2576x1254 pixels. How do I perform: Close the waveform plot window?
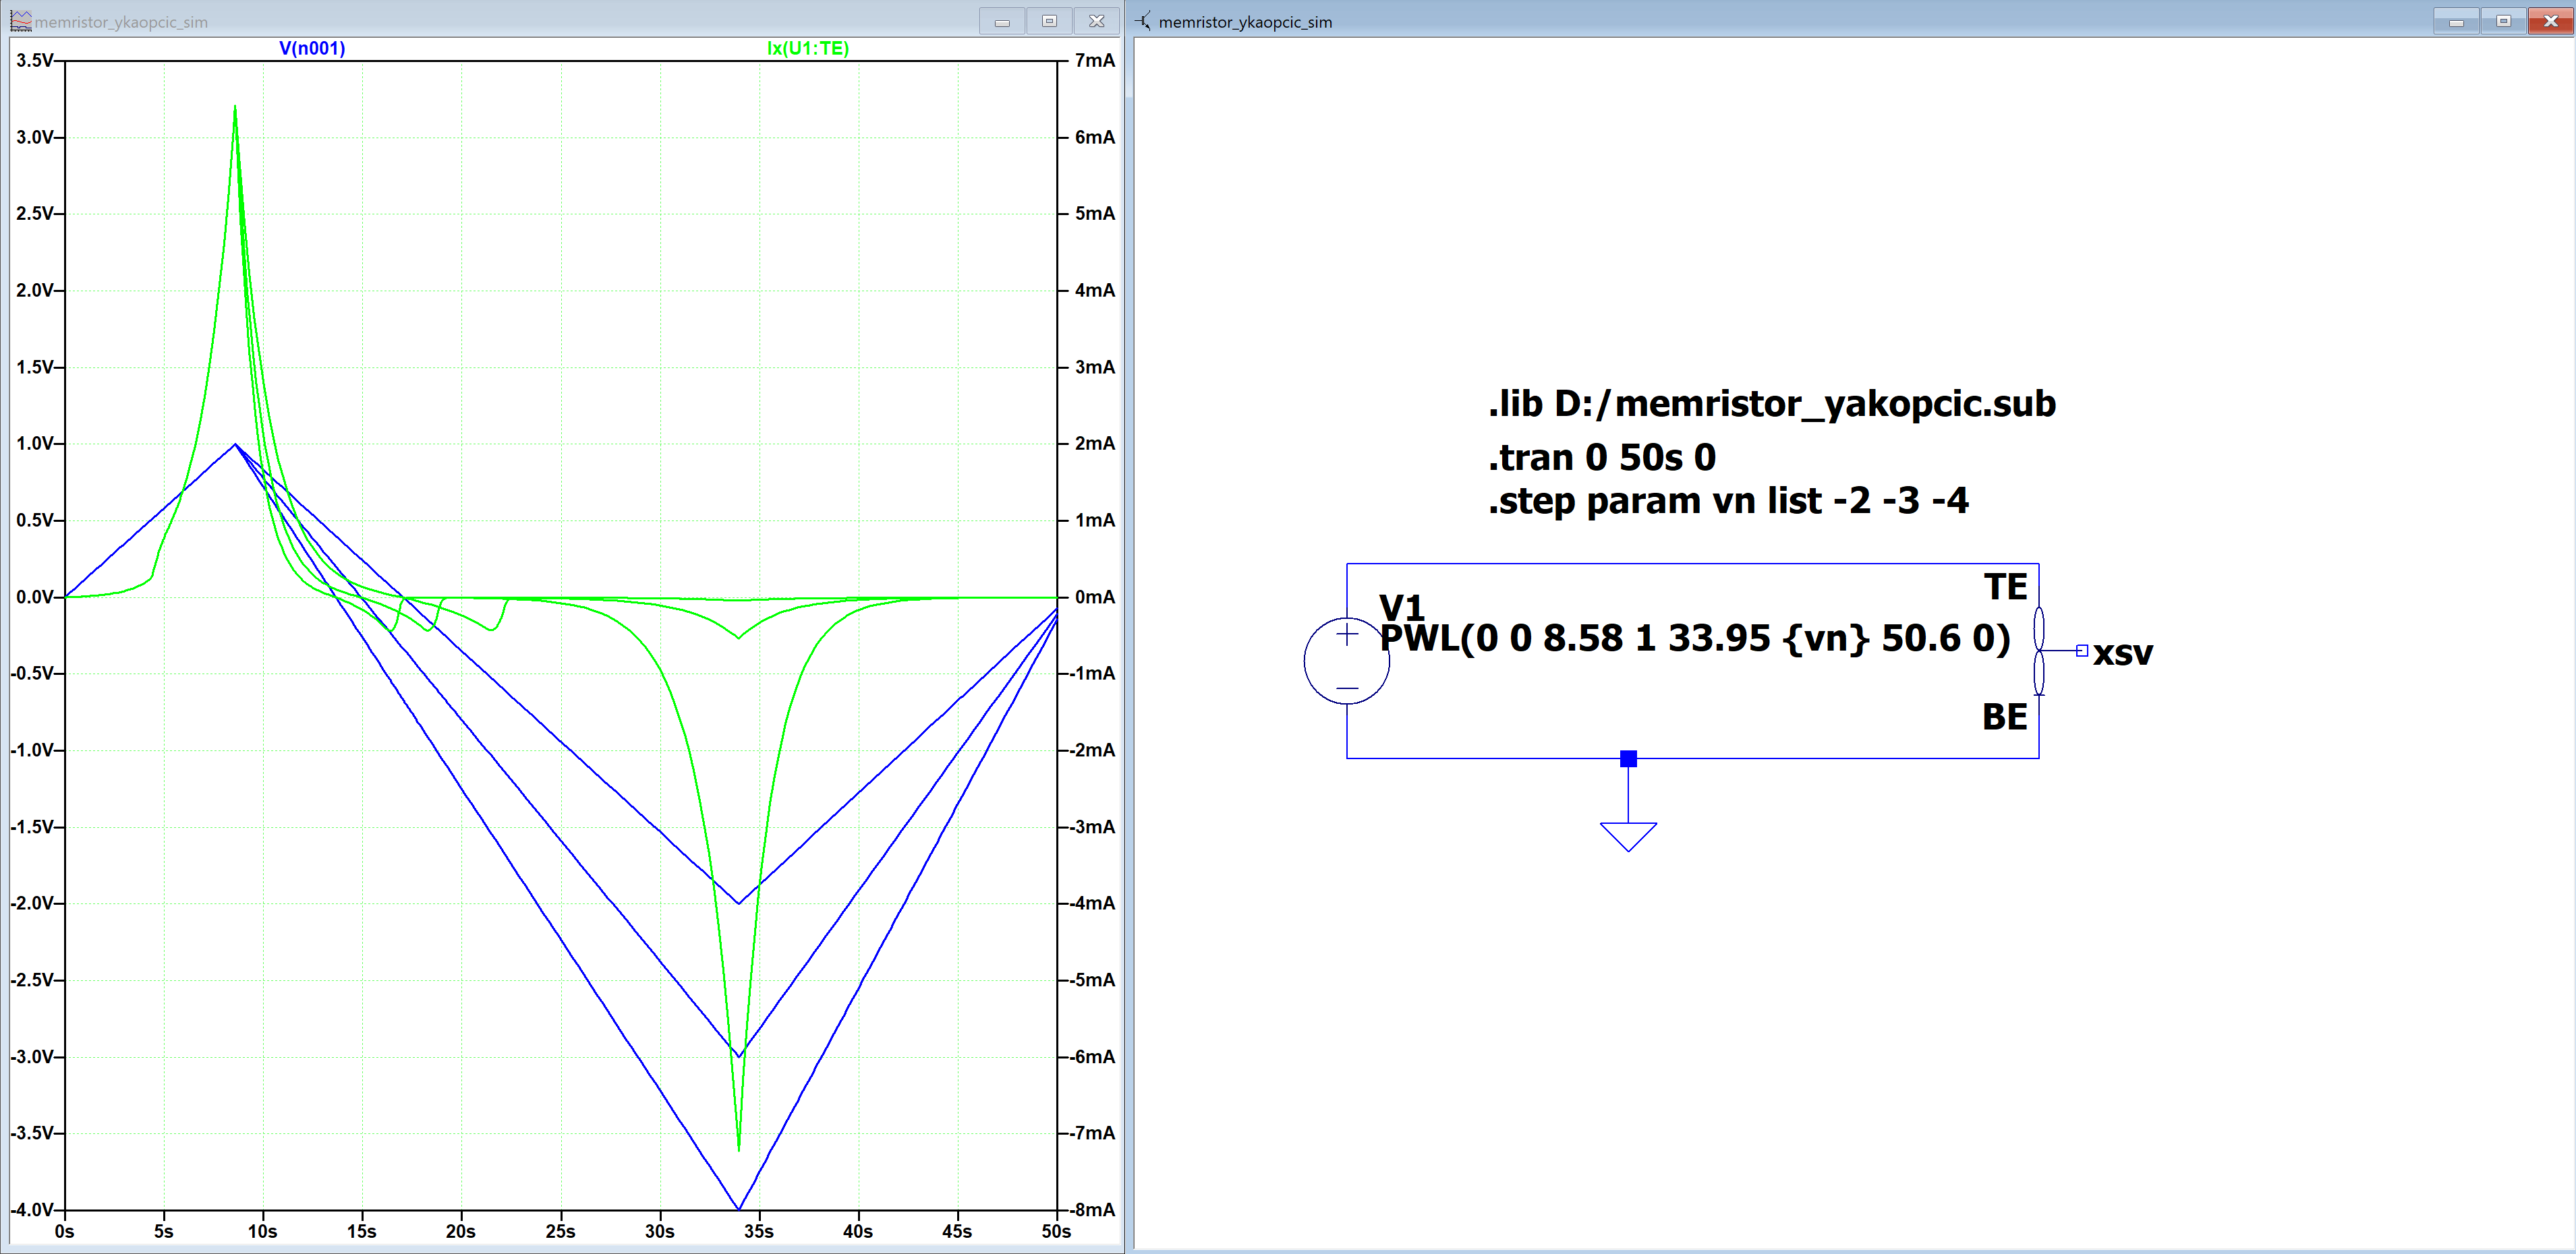pos(1096,21)
